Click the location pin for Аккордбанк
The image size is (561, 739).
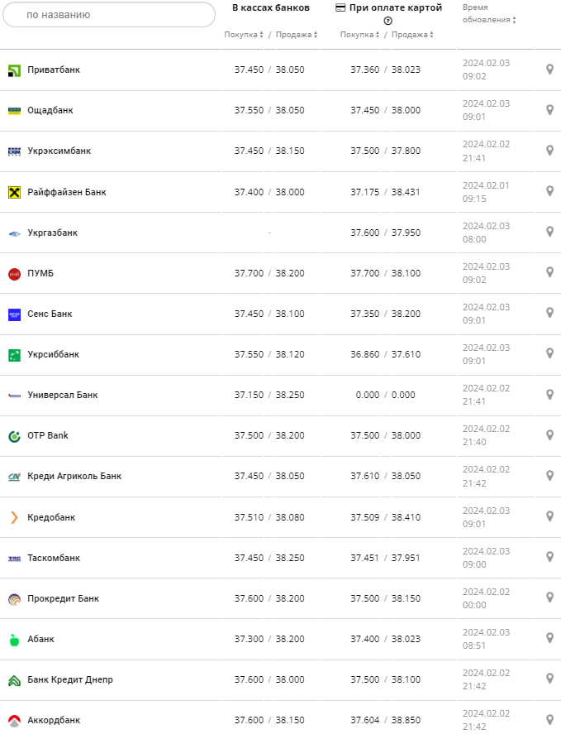click(549, 720)
